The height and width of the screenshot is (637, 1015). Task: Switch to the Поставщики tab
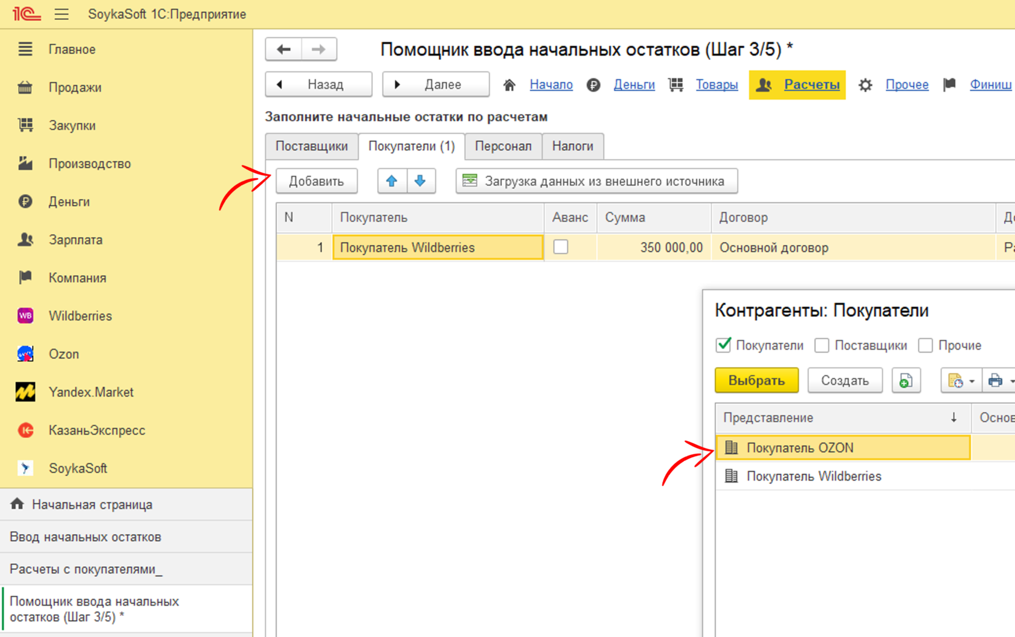(312, 146)
